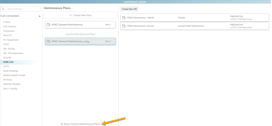Image resolution: width=272 pixels, height=126 pixels.
Task: Add a new plan category with plus icon
Action: click(39, 16)
